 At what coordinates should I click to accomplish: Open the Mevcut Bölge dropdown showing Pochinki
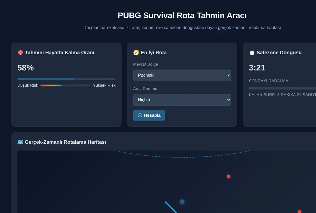click(182, 75)
